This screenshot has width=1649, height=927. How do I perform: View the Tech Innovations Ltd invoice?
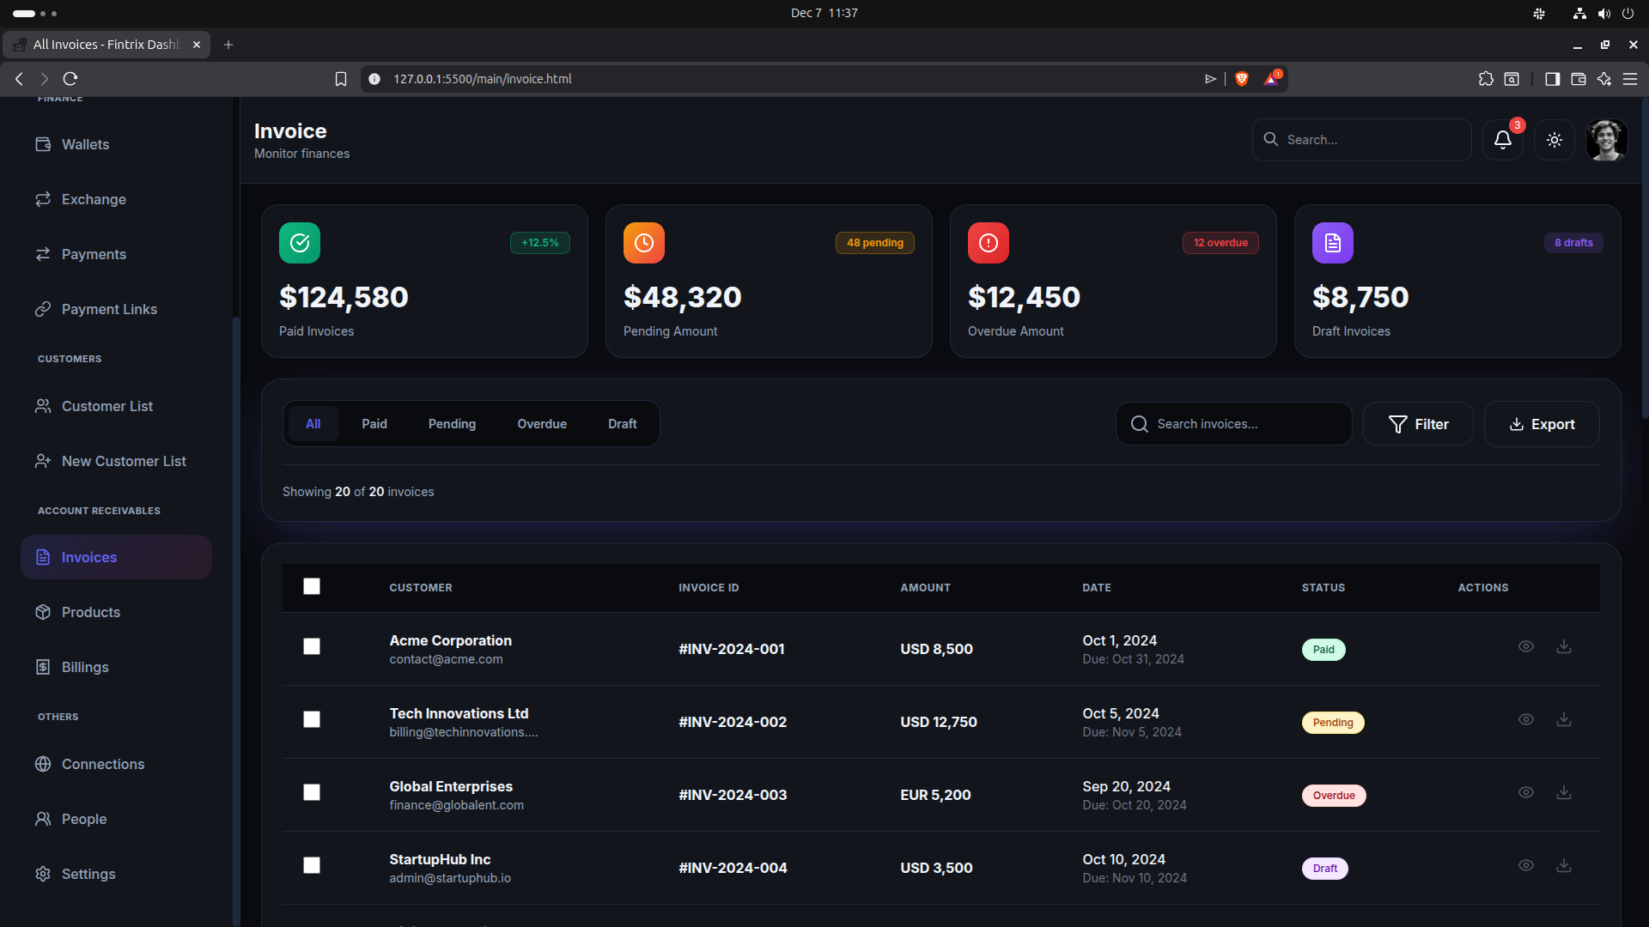click(x=1525, y=719)
